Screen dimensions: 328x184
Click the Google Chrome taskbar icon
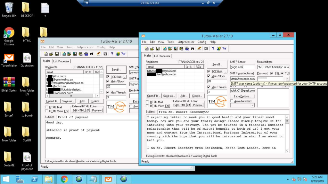[x=64, y=179]
